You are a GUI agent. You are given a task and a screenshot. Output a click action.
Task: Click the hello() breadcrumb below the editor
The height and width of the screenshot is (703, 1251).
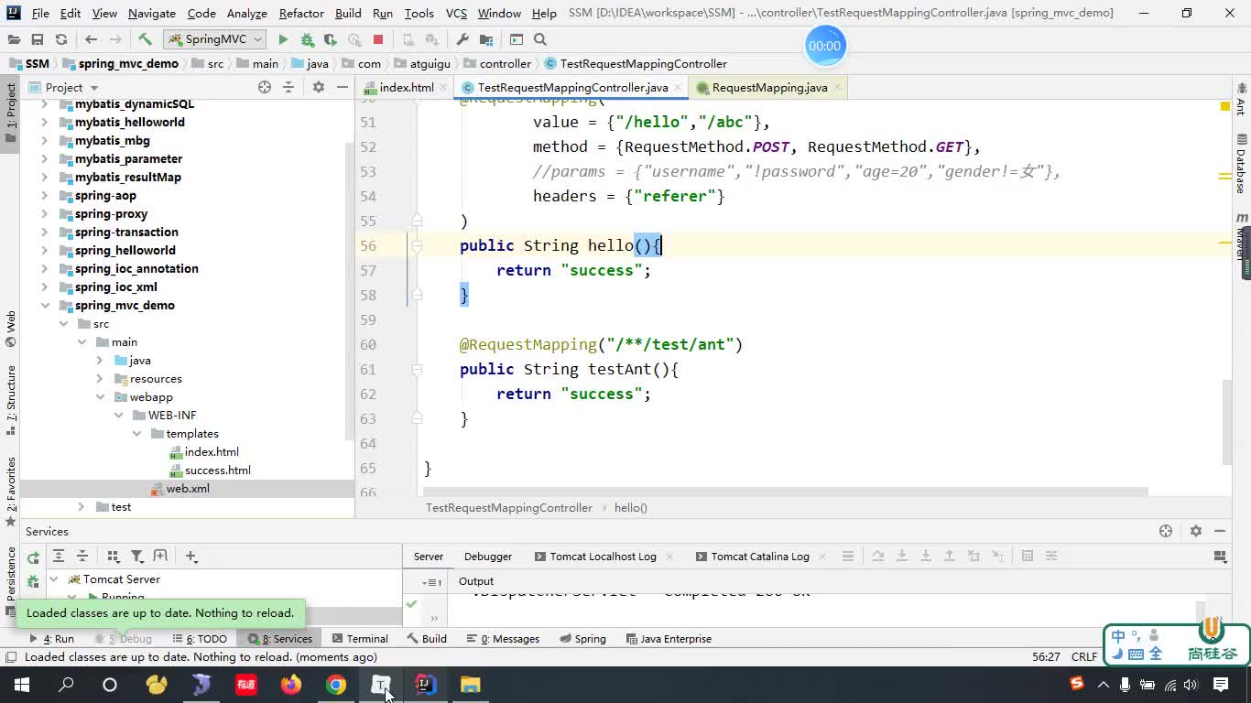[631, 507]
